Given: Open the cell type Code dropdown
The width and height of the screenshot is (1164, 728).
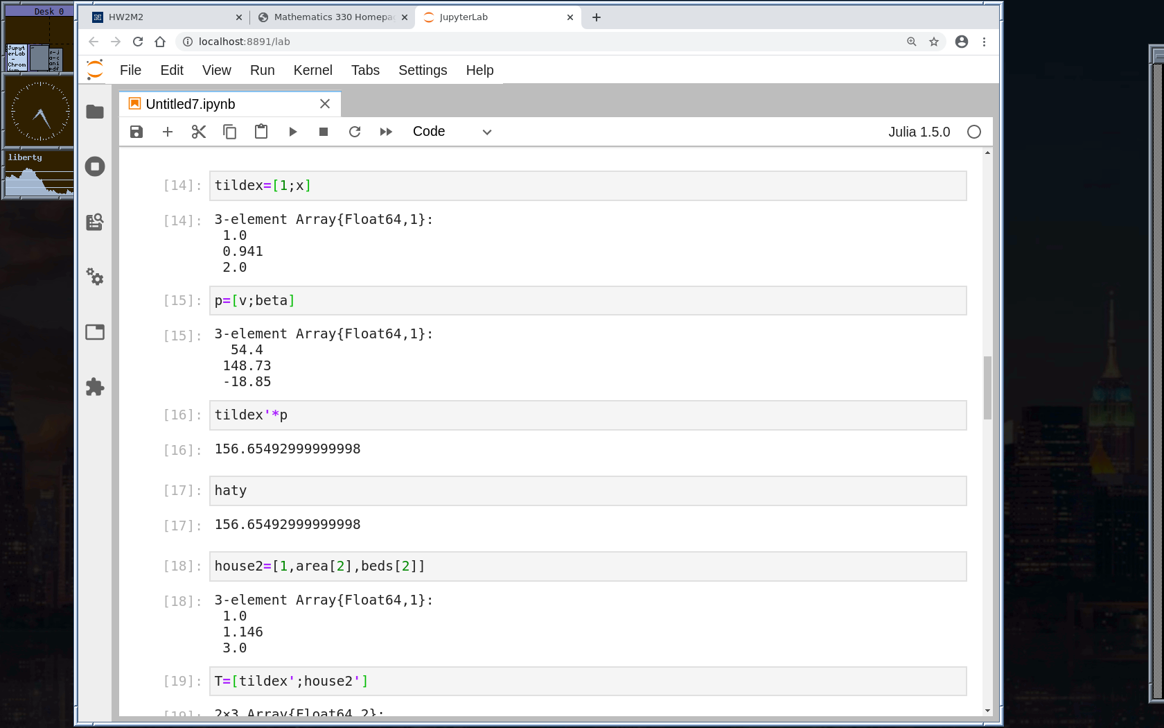Looking at the screenshot, I should click(452, 132).
